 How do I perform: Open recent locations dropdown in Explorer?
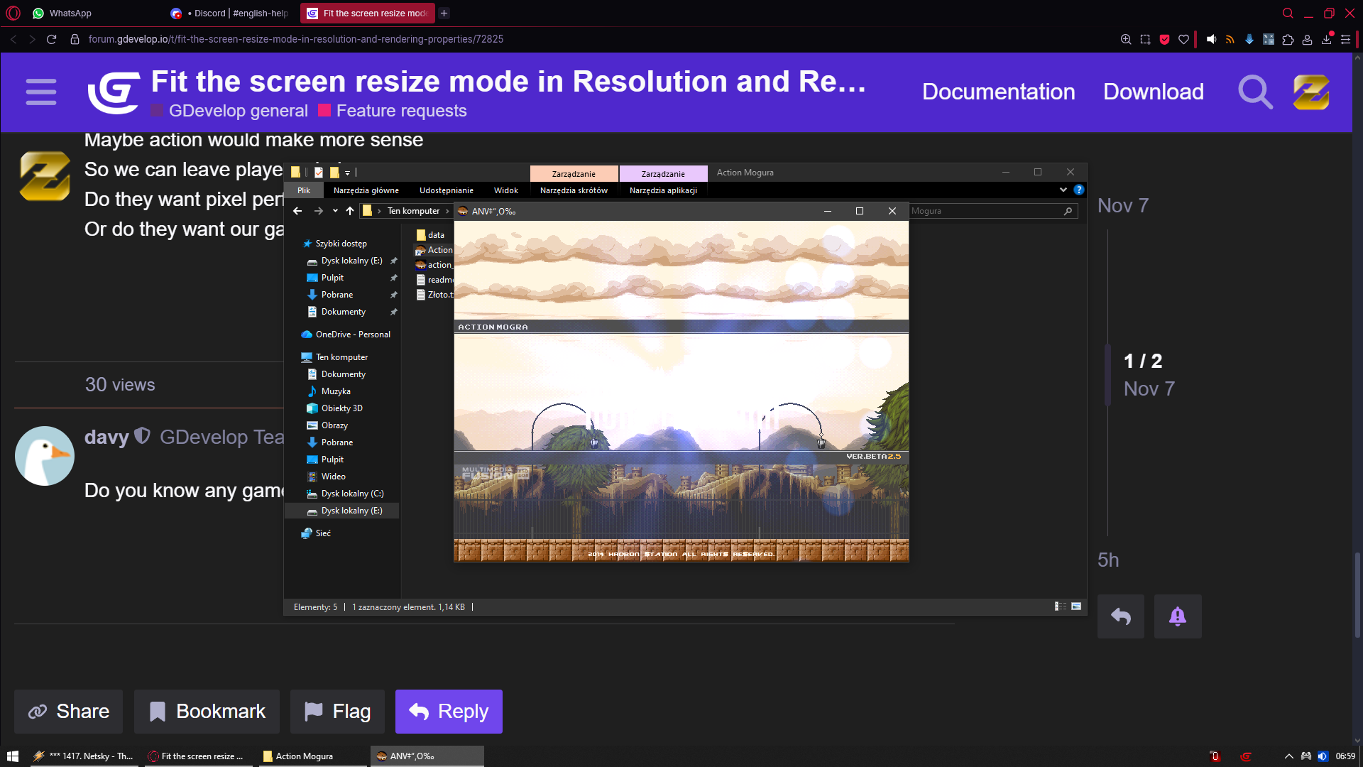pyautogui.click(x=335, y=211)
